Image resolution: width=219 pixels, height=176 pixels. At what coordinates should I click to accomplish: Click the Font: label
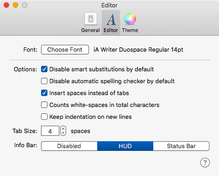pos(30,50)
